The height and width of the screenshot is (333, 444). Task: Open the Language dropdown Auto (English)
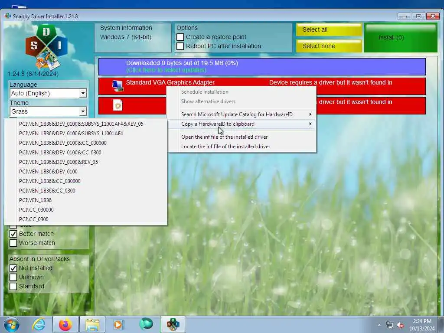(x=48, y=94)
